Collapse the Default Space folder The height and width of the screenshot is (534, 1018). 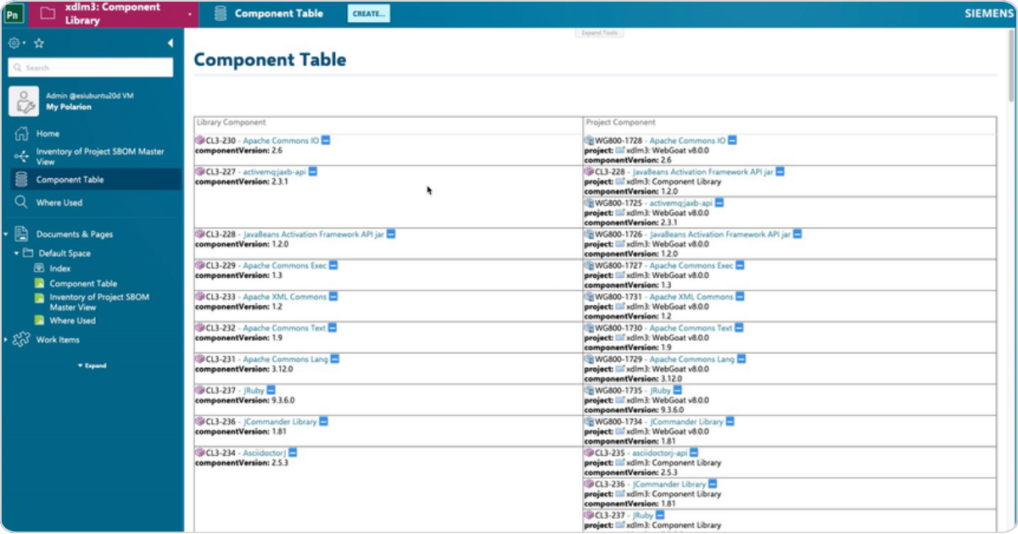16,253
